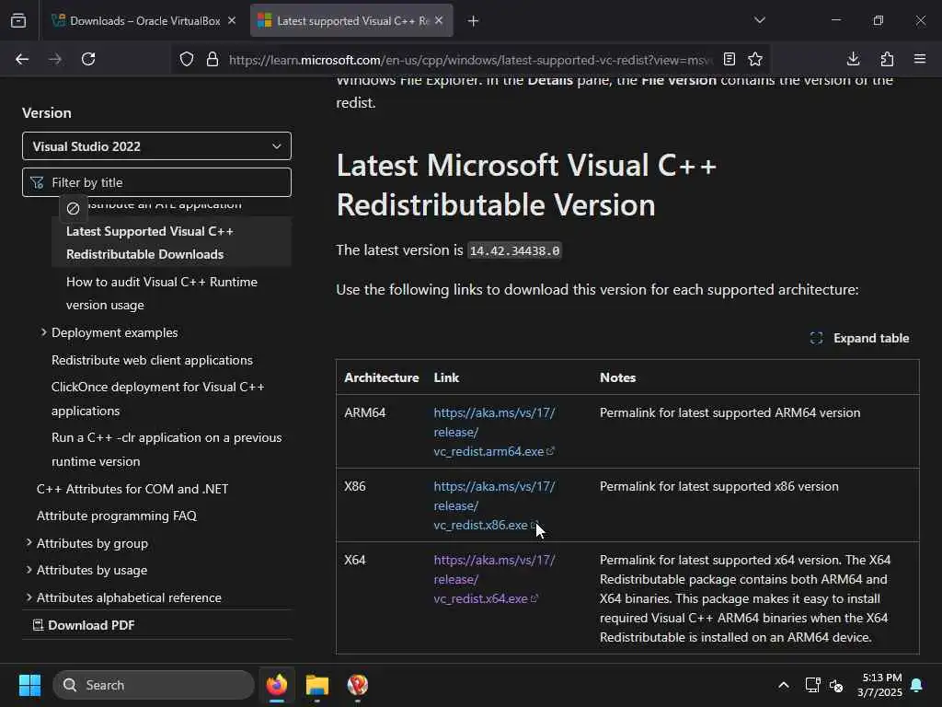Open the extensions puzzle icon

(x=887, y=59)
